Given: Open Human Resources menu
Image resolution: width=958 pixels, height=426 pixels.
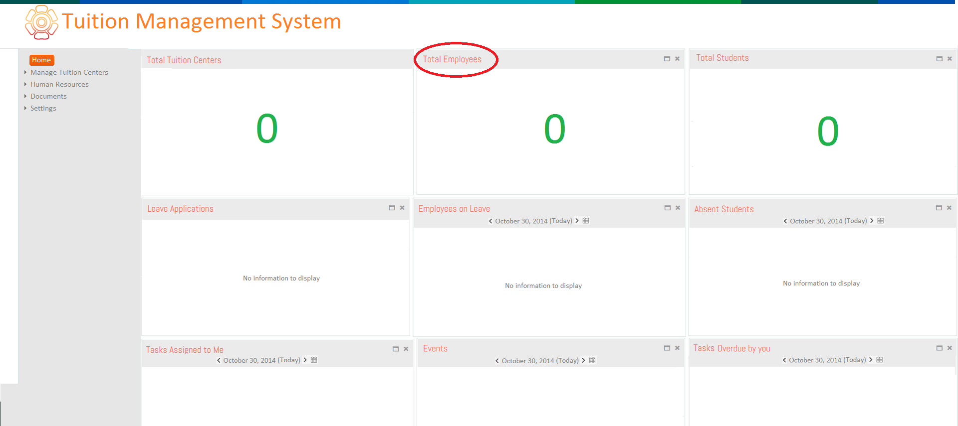Looking at the screenshot, I should tap(59, 84).
